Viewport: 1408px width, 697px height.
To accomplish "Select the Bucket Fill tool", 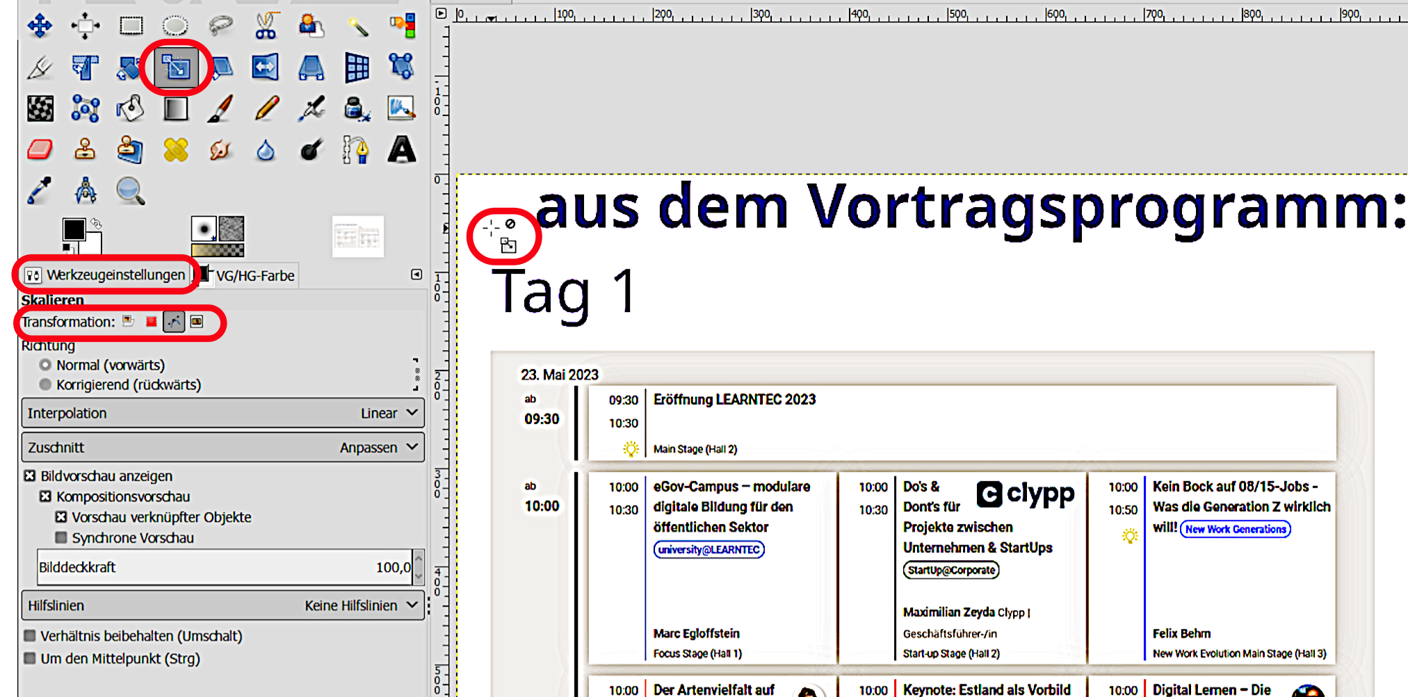I will [130, 108].
